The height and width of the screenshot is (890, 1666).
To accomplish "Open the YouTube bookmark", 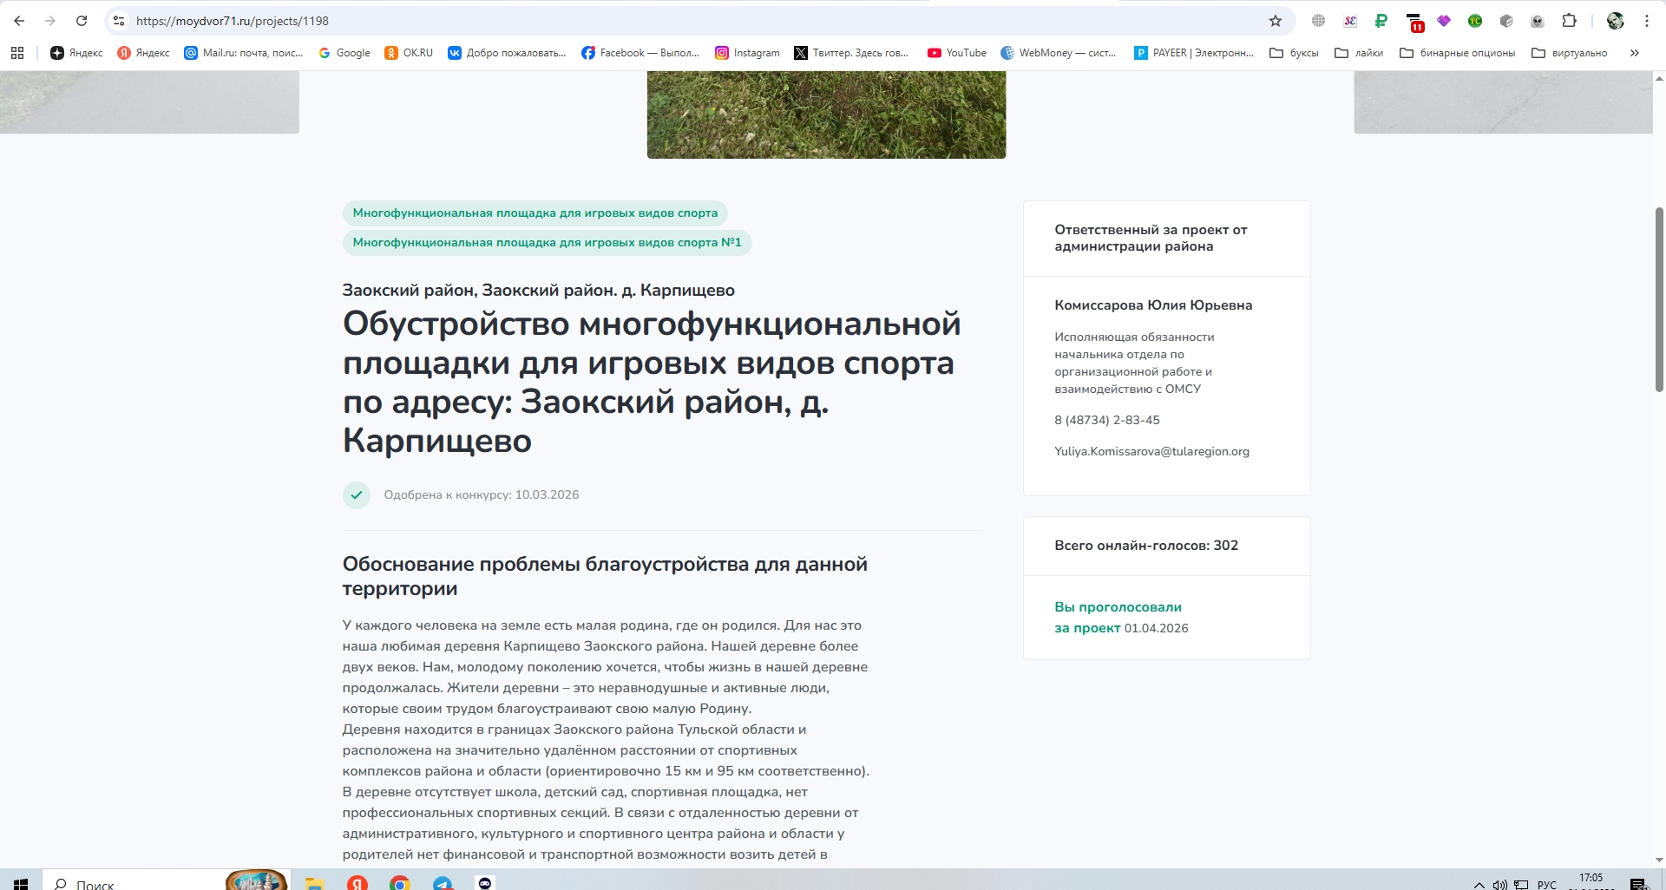I will (x=956, y=53).
